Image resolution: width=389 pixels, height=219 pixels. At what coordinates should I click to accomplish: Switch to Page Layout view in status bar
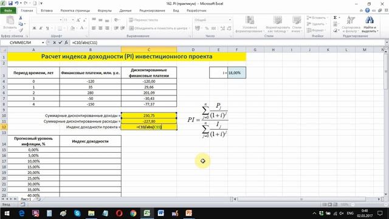(329, 204)
